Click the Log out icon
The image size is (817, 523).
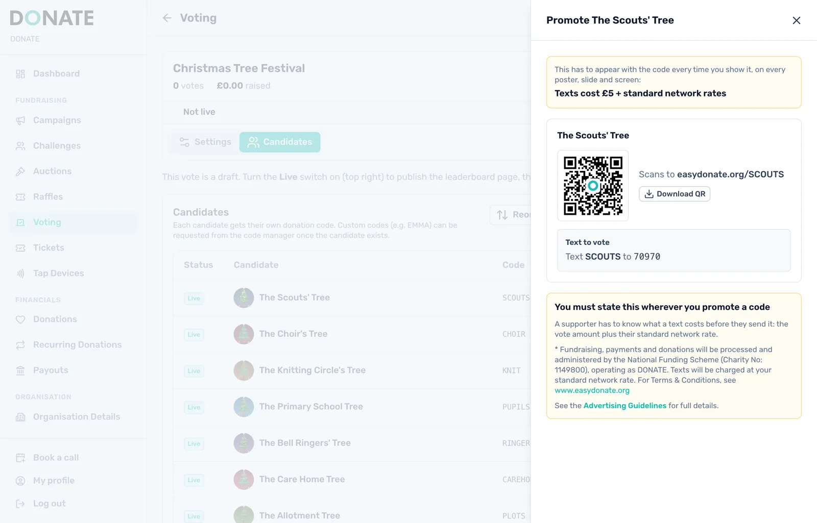[20, 504]
